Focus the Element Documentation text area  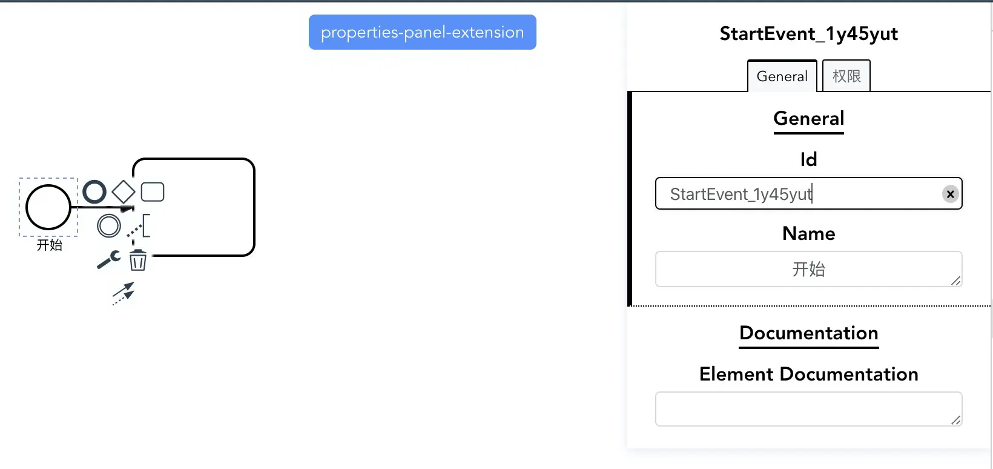pos(808,409)
